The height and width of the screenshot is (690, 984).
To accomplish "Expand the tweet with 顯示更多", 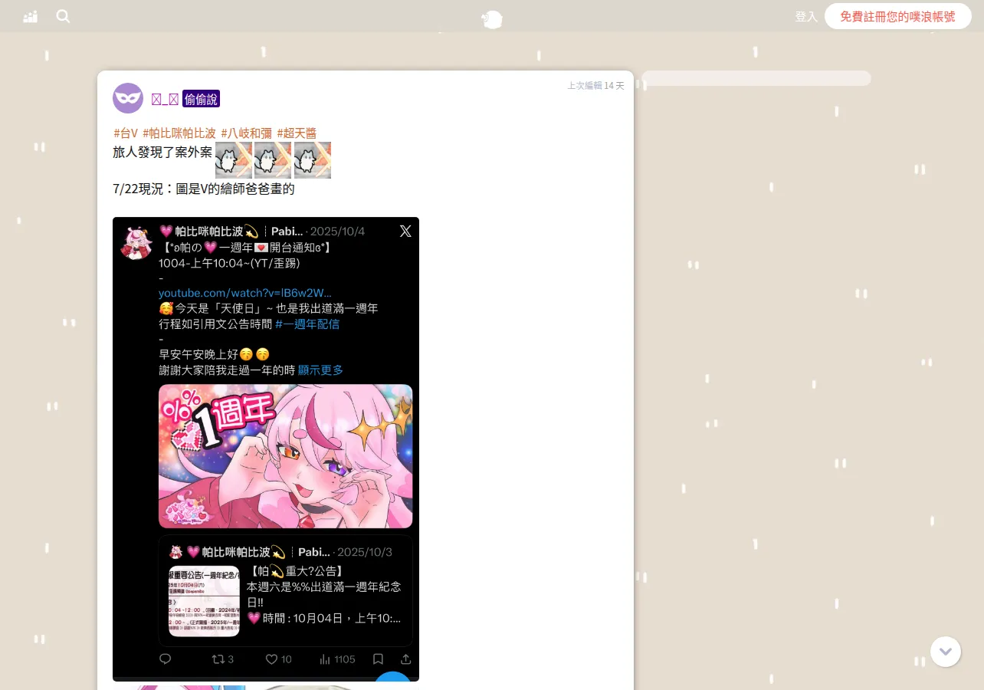I will (x=320, y=370).
